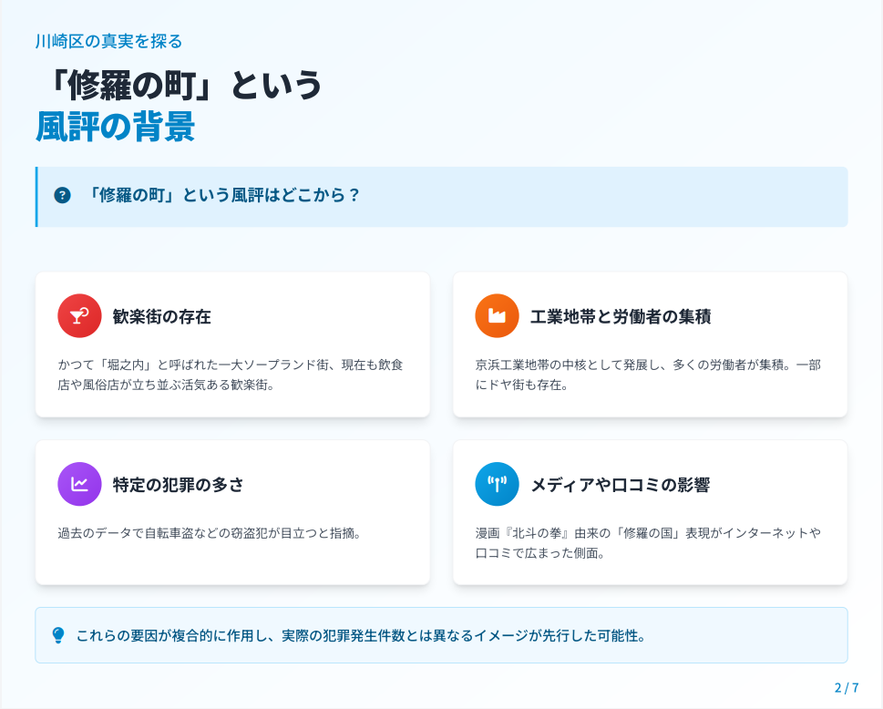Screen dimensions: 883x709
Task: Click the purple line chart icon
Action: [79, 484]
